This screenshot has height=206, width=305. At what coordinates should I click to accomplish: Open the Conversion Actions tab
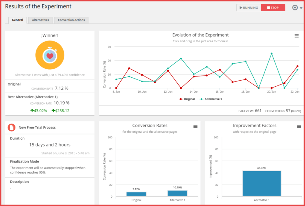point(71,20)
